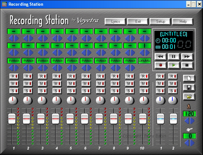Stop playback with the black square button
The height and width of the screenshot is (155, 203).
(187, 65)
